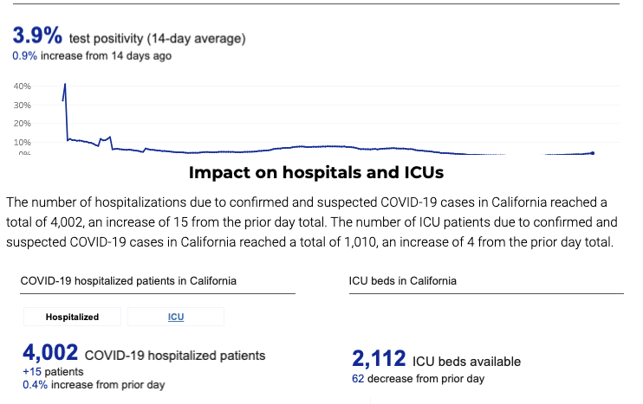The image size is (643, 404).
Task: Click the hospitalizations summary paragraph
Action: [x=312, y=222]
